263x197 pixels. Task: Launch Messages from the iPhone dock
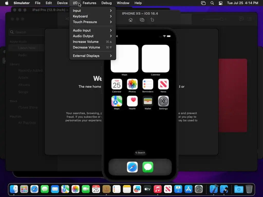[148, 167]
